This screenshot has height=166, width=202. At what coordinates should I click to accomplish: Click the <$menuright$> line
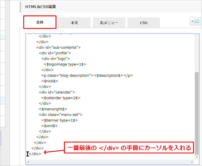coord(53,109)
